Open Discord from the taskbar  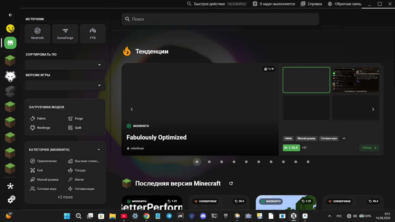pos(203,216)
